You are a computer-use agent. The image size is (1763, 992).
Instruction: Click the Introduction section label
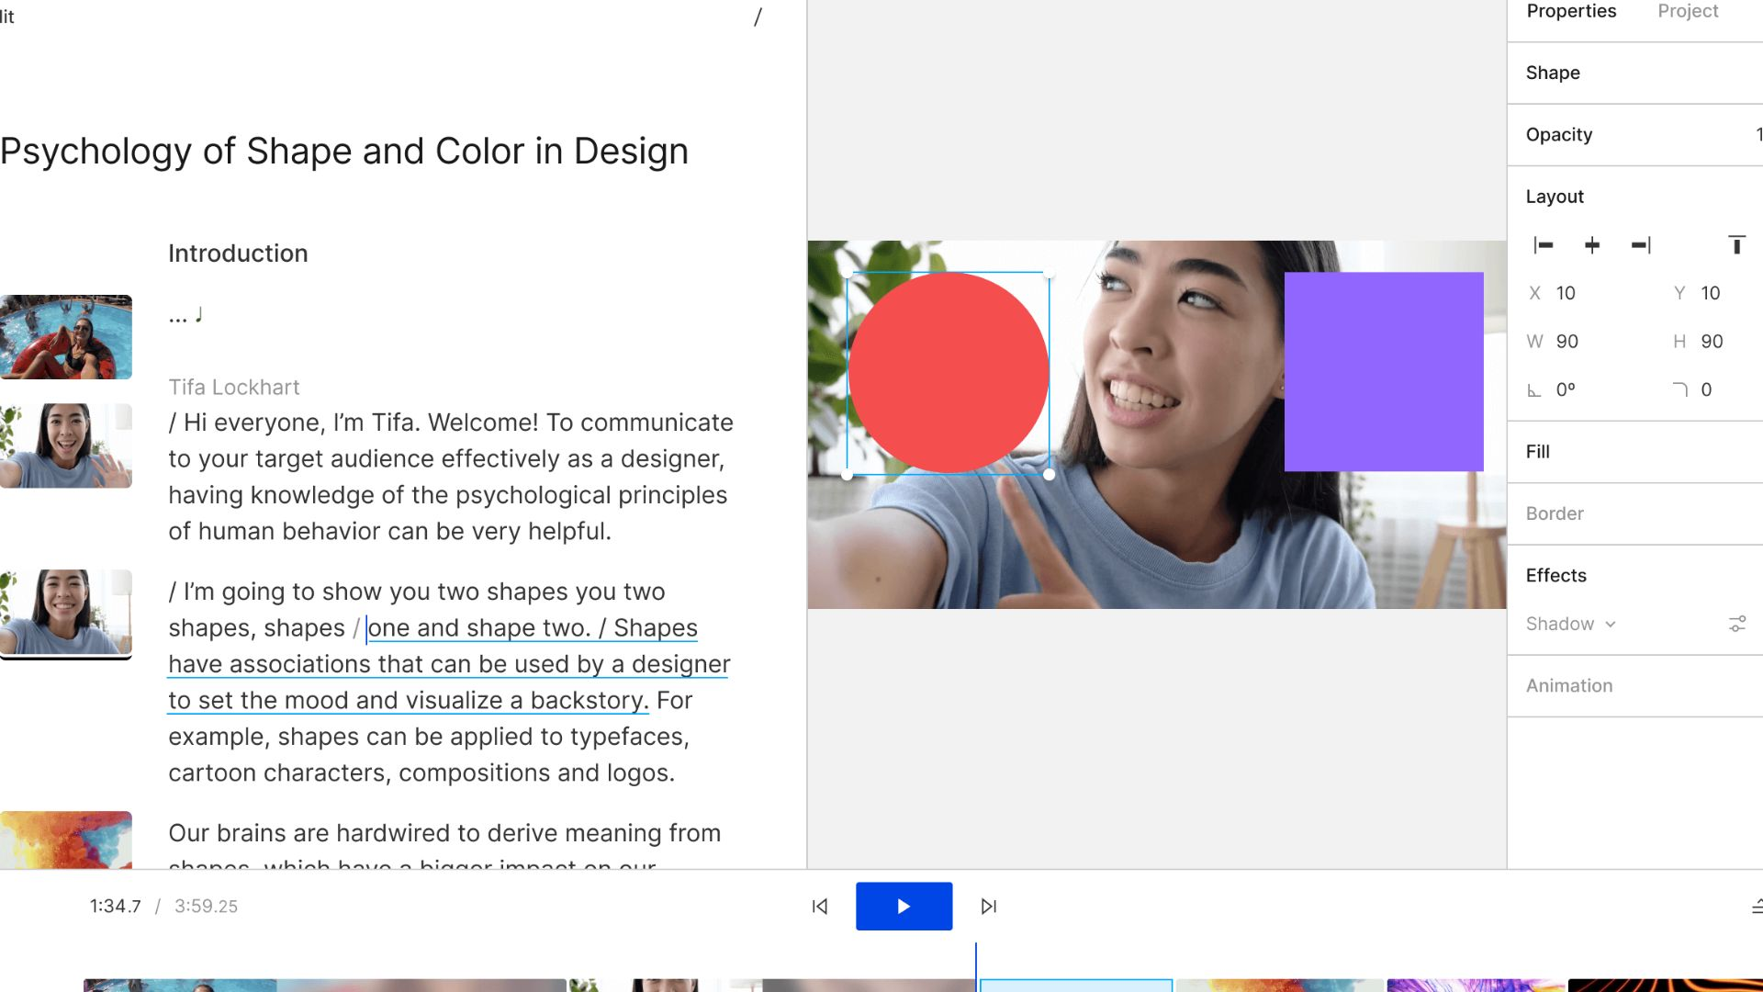point(239,252)
